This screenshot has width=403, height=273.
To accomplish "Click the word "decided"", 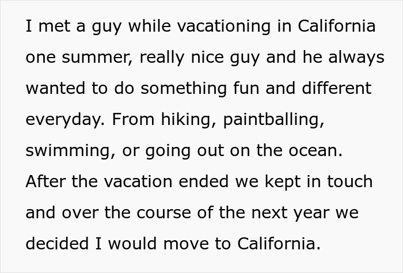I will (x=55, y=244).
